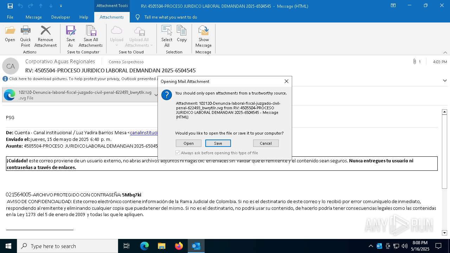450x253 pixels.
Task: Click Cancel in attachment dialog
Action: pos(266,143)
